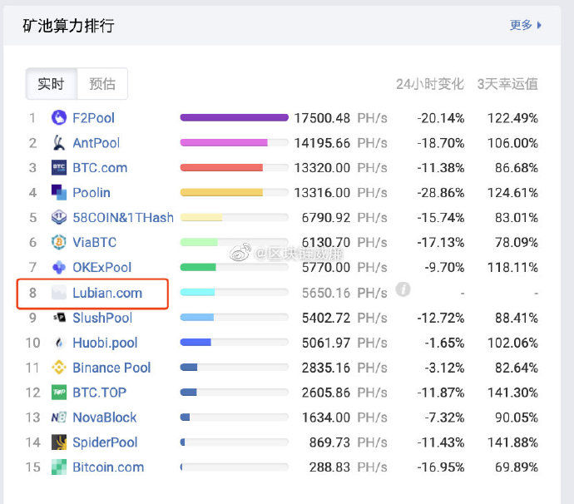The image size is (574, 504).
Task: Open the SlushPool pool link
Action: coord(102,318)
